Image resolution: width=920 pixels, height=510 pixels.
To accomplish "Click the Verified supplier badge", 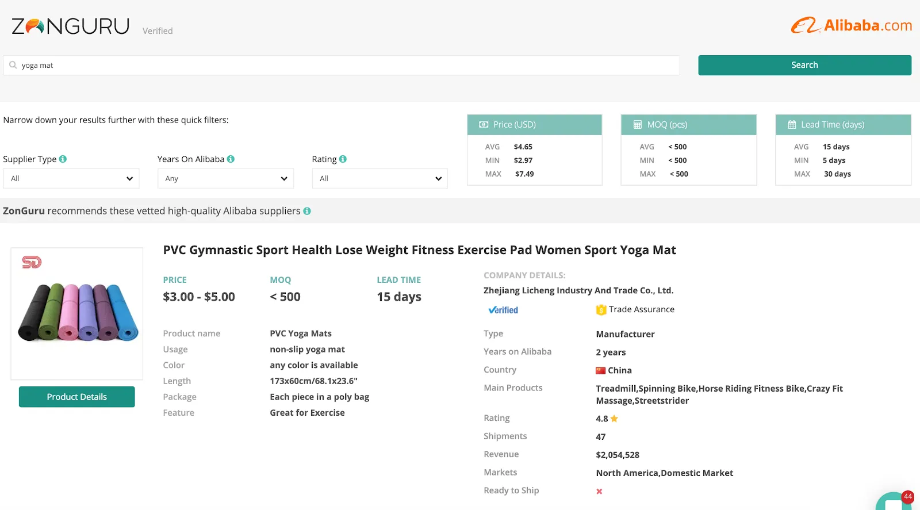I will tap(503, 310).
